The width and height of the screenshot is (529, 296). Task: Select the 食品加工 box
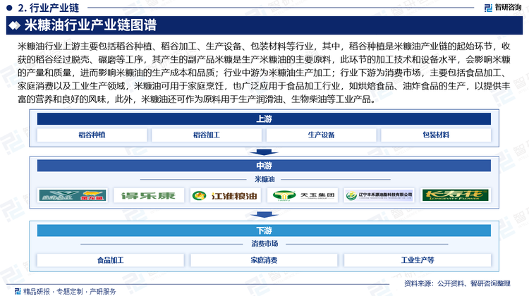click(x=110, y=260)
